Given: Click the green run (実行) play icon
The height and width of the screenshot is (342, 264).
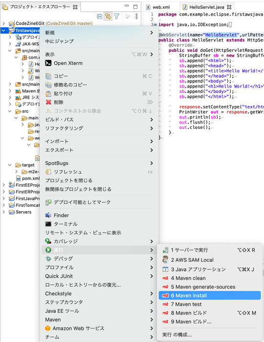Looking at the screenshot, I should [x=48, y=250].
